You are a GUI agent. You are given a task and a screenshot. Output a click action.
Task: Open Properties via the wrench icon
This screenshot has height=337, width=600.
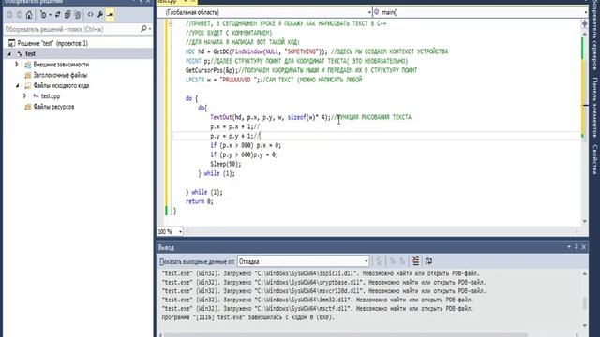coord(100,15)
